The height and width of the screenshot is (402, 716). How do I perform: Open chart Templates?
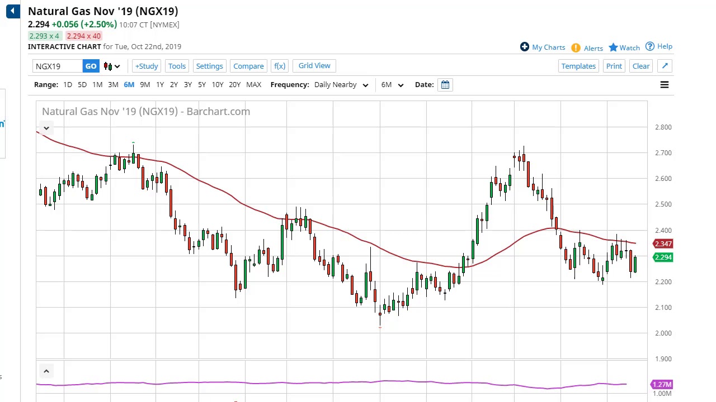pyautogui.click(x=578, y=66)
